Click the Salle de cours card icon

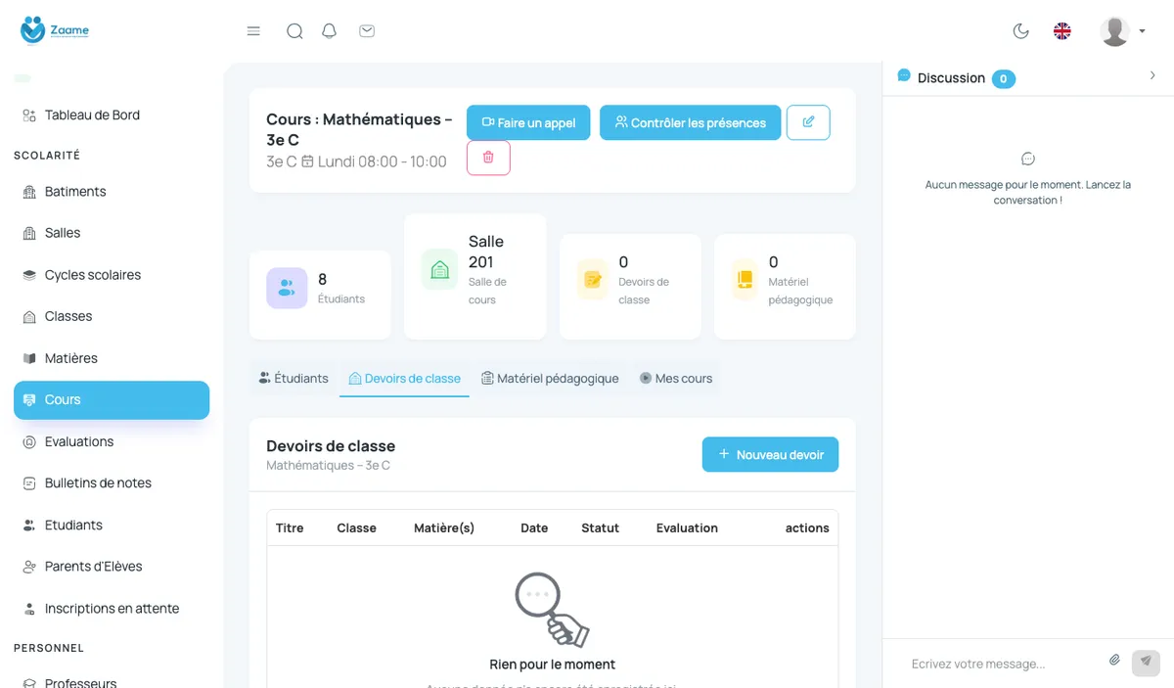[x=440, y=269]
